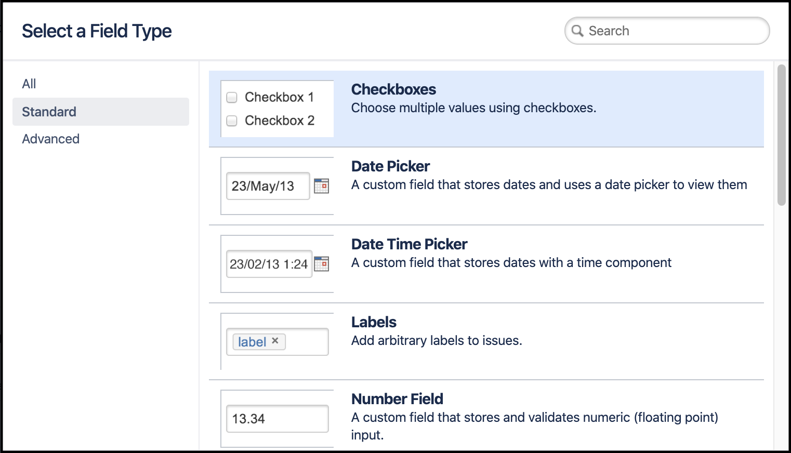Click the 13.34 number preview field
791x453 pixels.
(x=277, y=419)
